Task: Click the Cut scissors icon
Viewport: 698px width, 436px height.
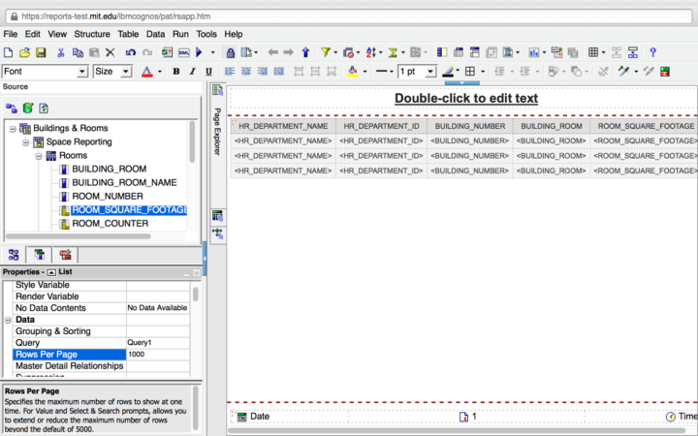Action: (x=61, y=52)
